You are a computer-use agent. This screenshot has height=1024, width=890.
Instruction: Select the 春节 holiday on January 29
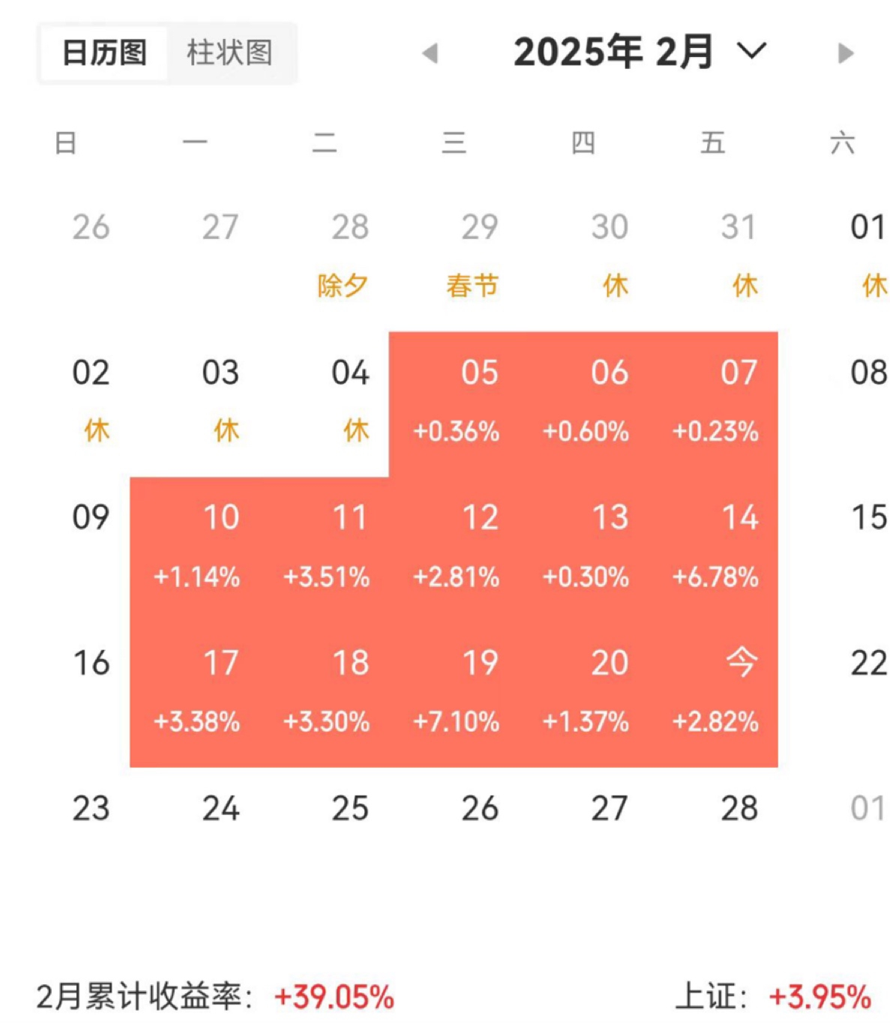472,286
